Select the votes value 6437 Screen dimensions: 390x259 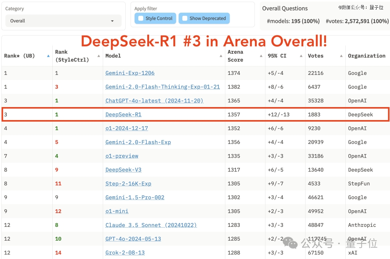point(314,87)
